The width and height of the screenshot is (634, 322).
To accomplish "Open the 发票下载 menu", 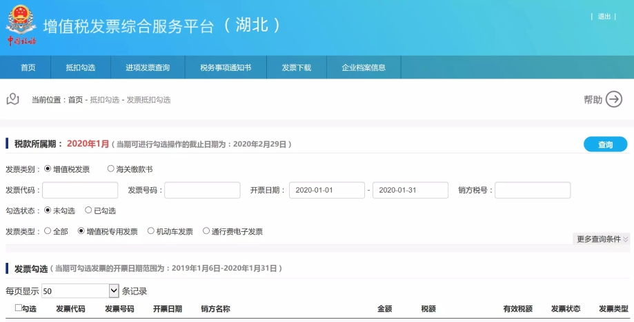I will (296, 67).
